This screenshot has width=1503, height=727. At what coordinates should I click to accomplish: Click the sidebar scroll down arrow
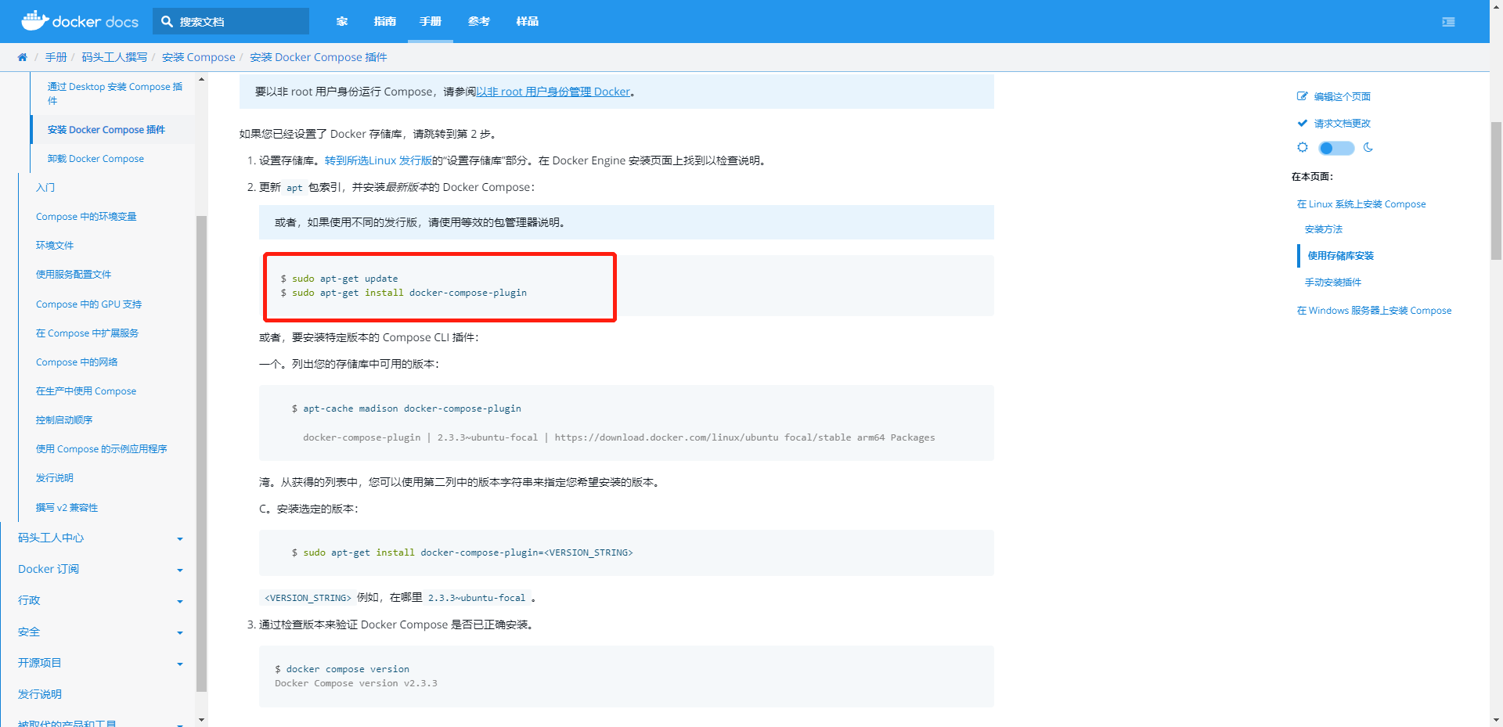click(x=201, y=719)
